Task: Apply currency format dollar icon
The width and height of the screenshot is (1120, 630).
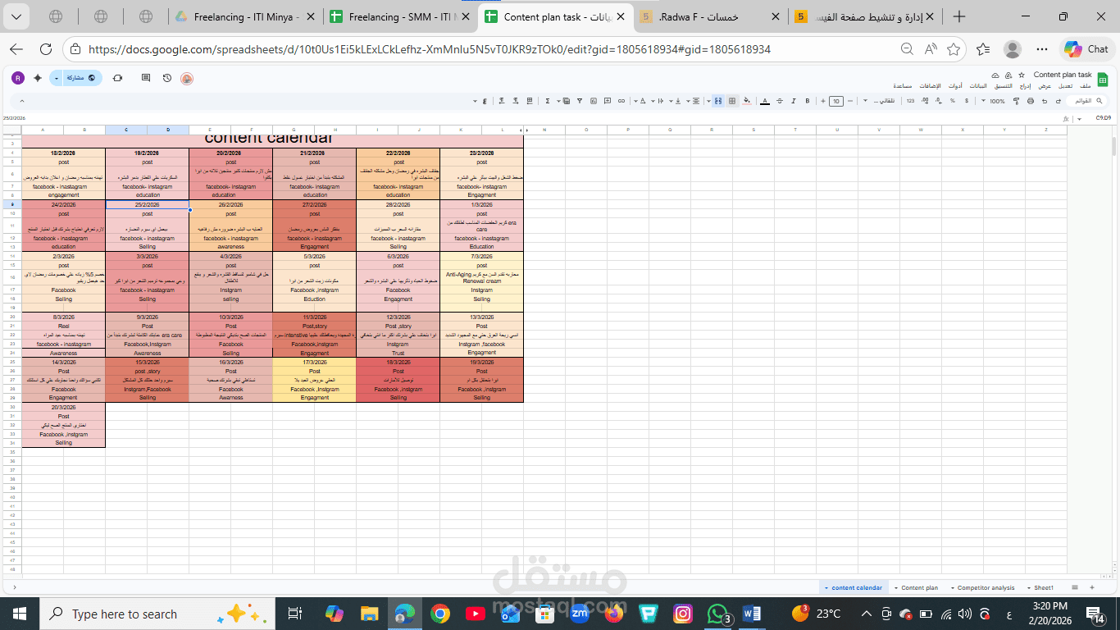Action: [x=967, y=101]
